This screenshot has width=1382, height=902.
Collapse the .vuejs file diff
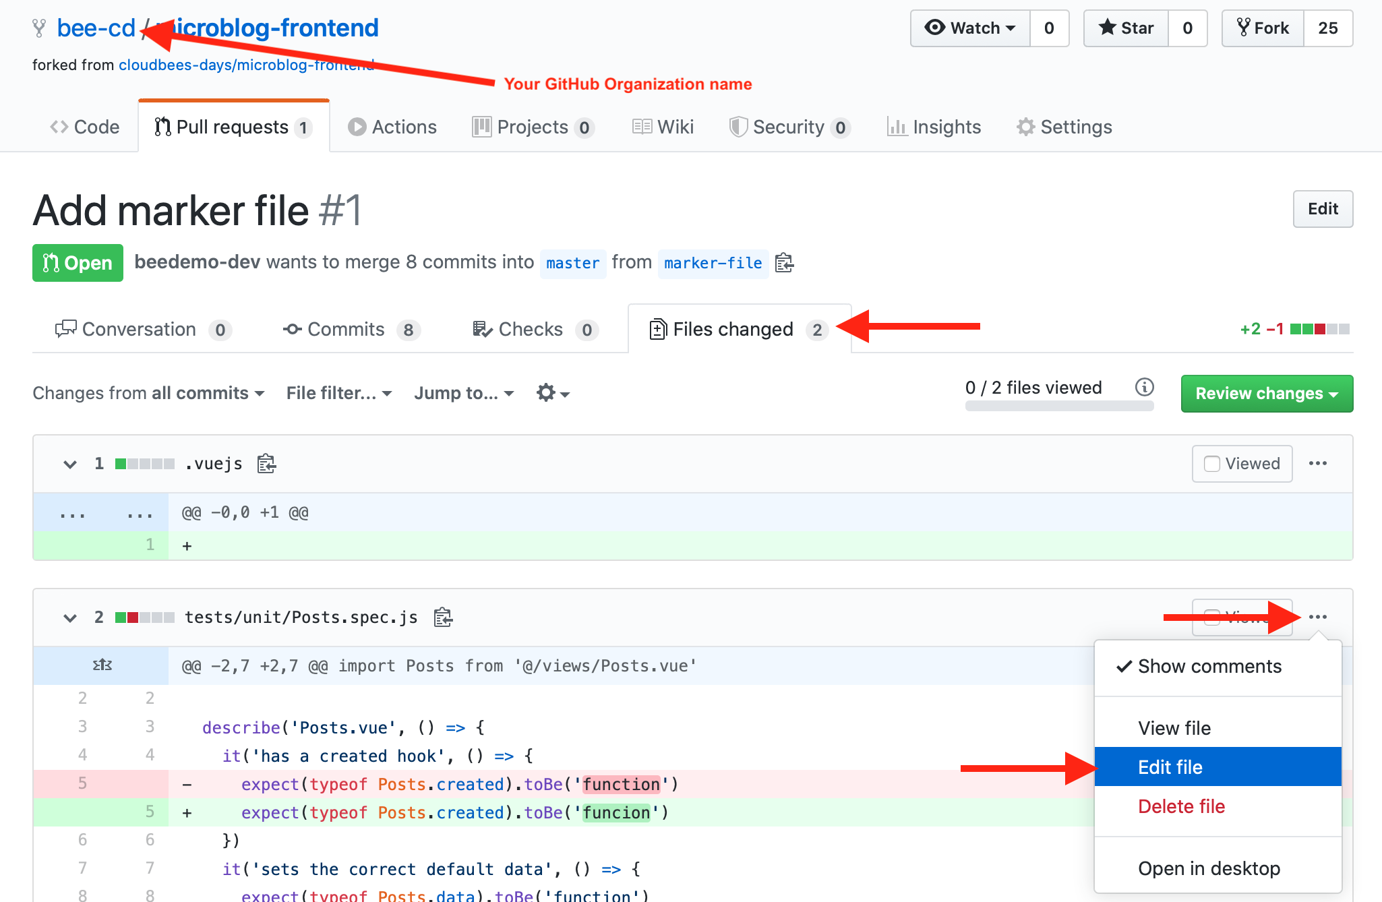point(69,464)
